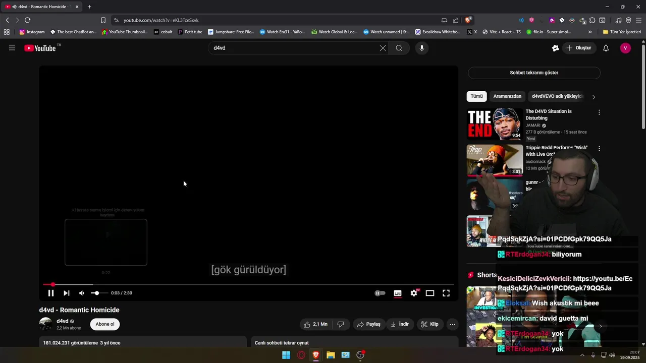The height and width of the screenshot is (363, 646).
Task: Enter fullscreen mode
Action: pos(446,293)
